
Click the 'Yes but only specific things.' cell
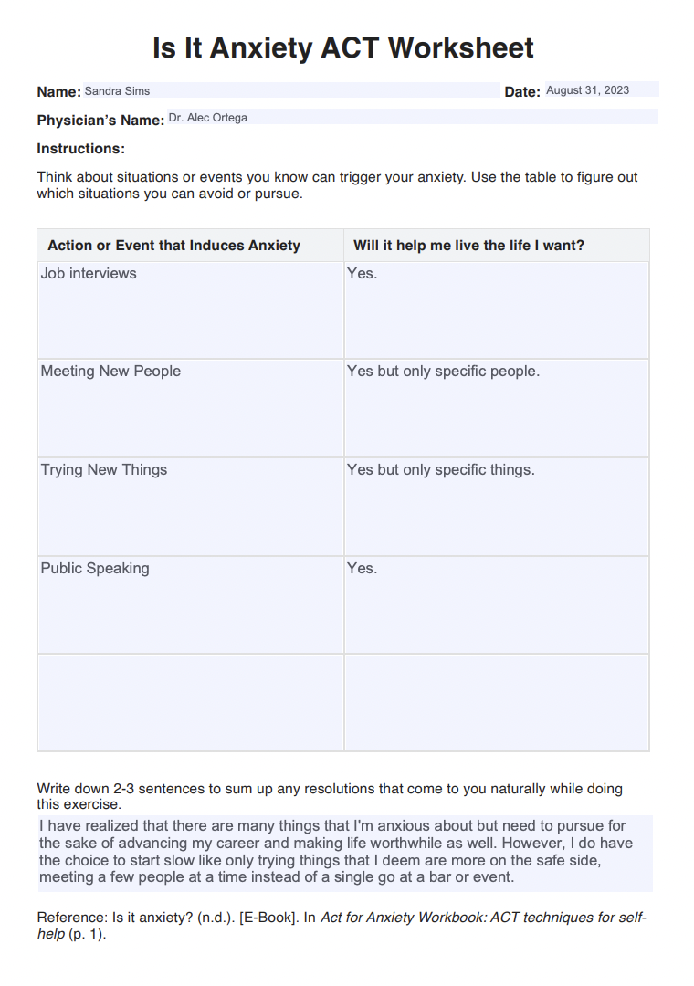pos(496,506)
